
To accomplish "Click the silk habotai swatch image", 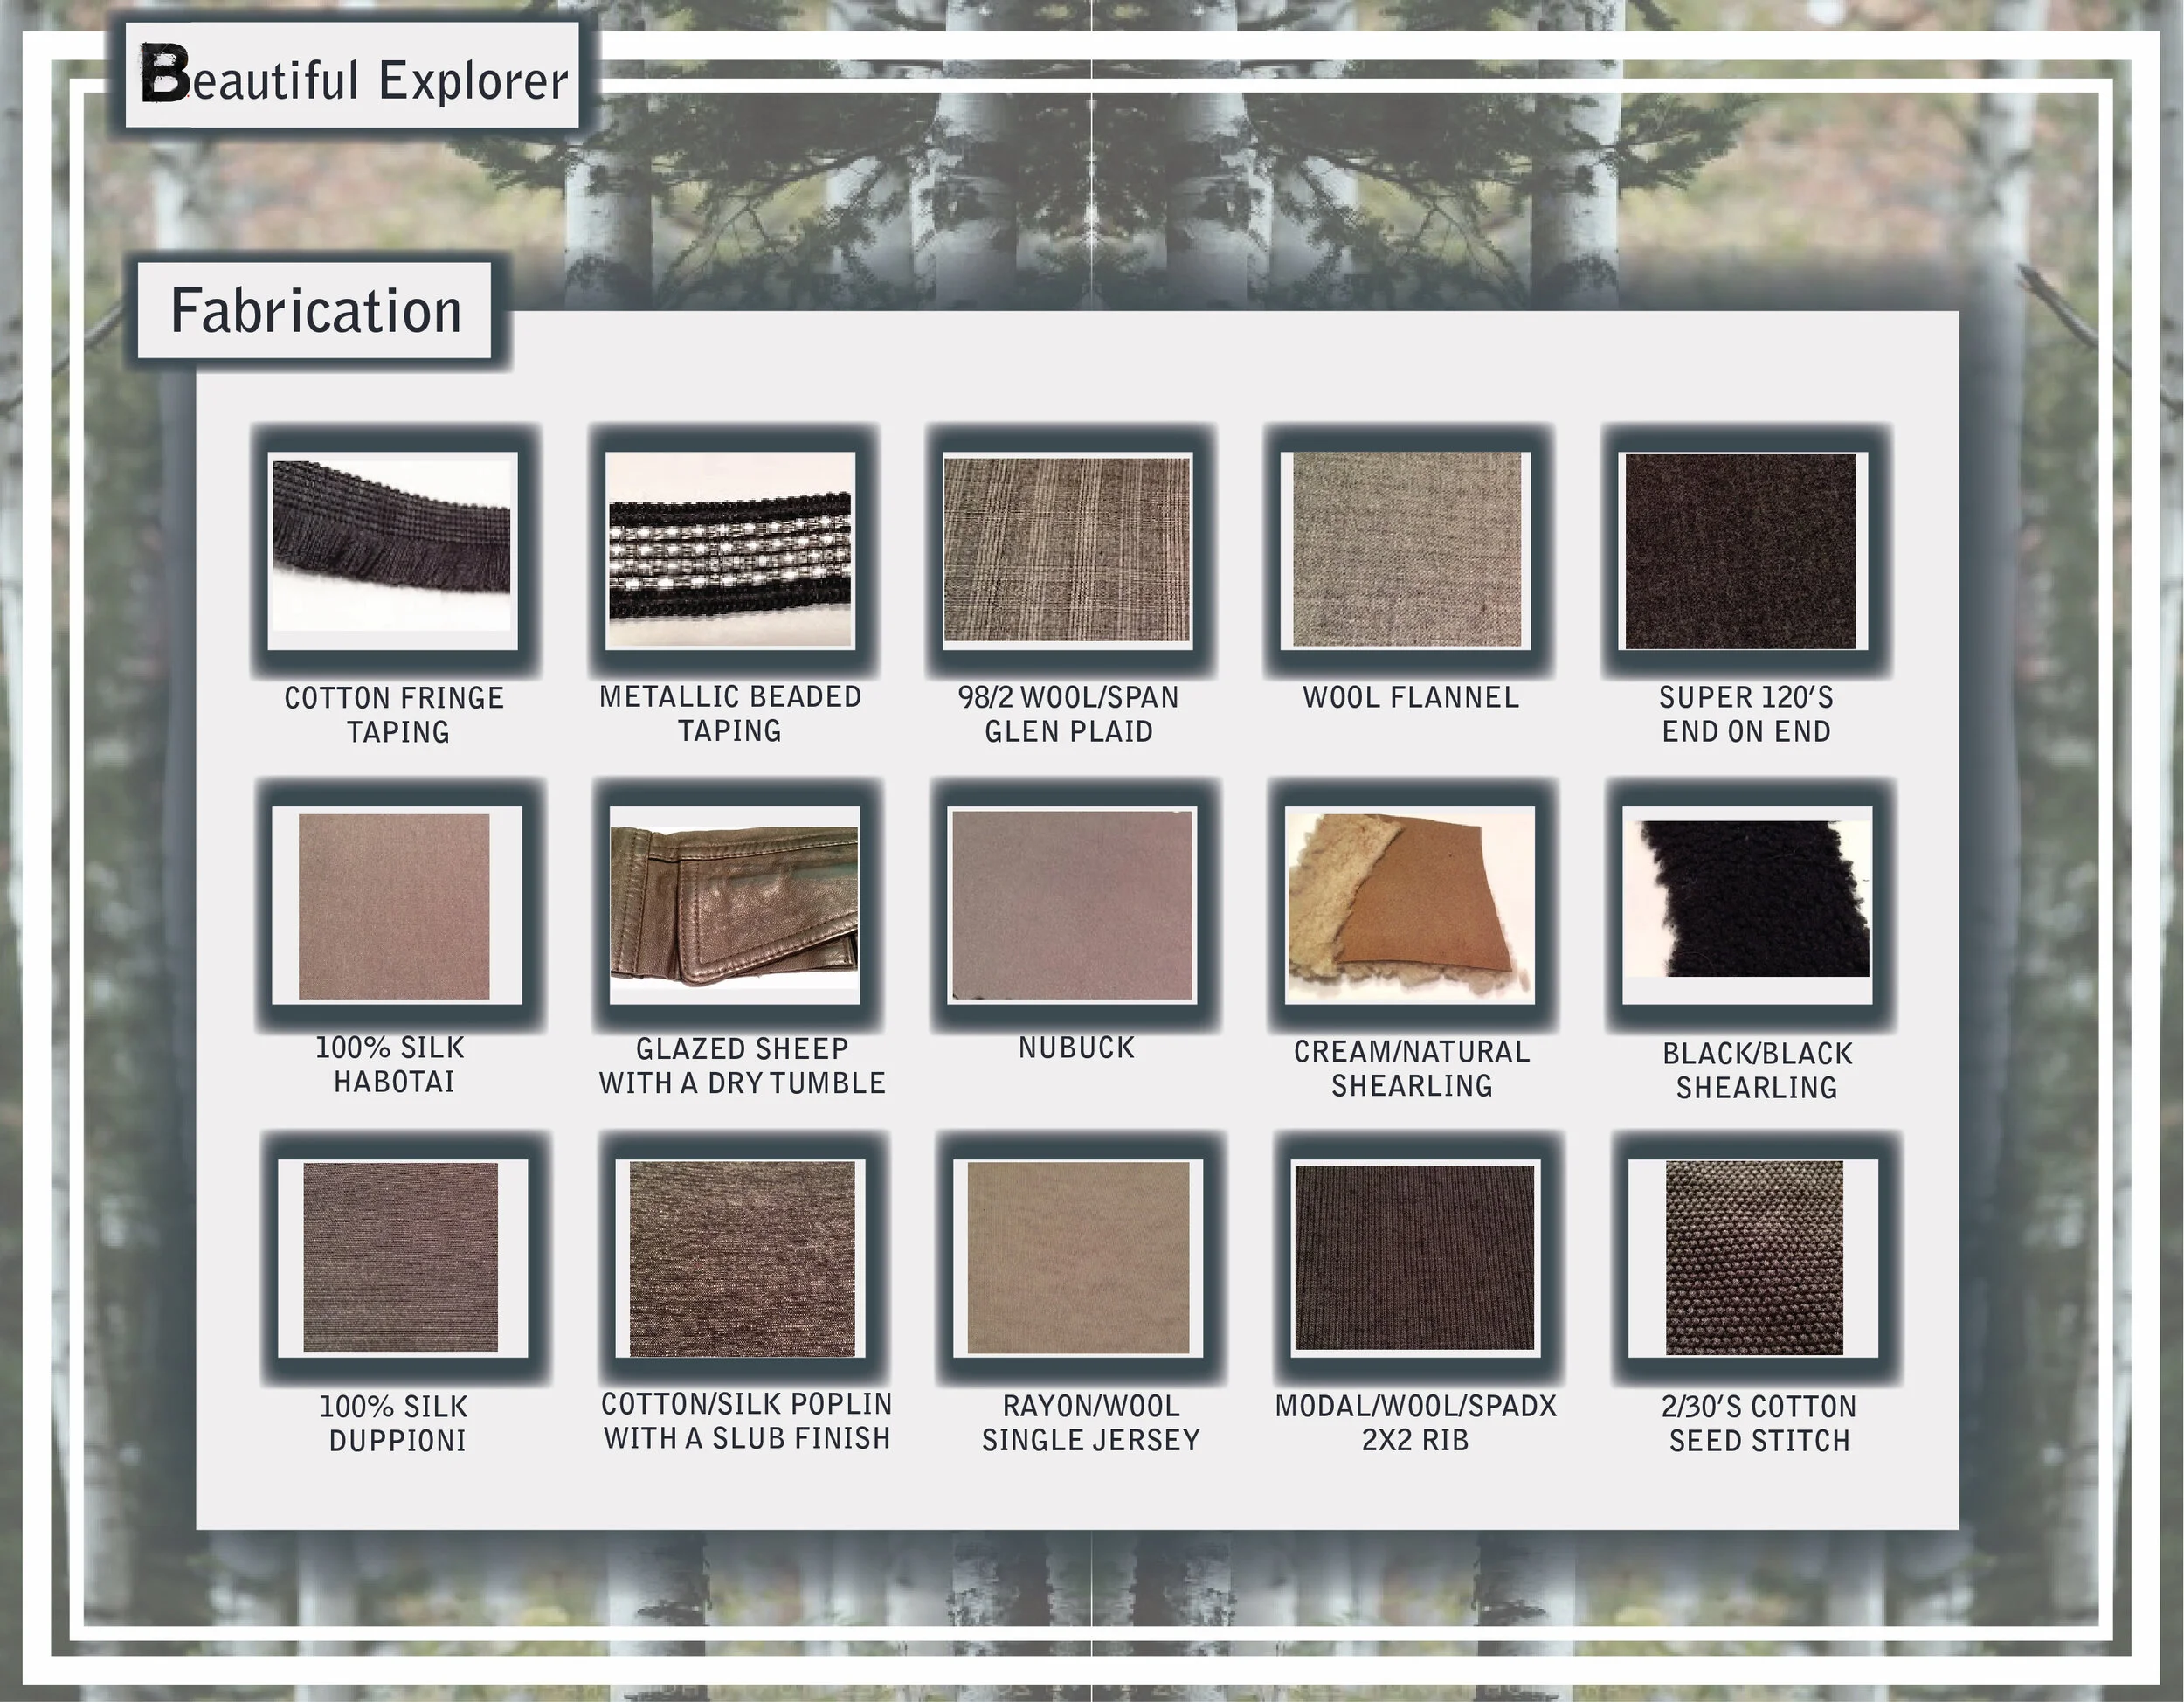I will pyautogui.click(x=395, y=905).
